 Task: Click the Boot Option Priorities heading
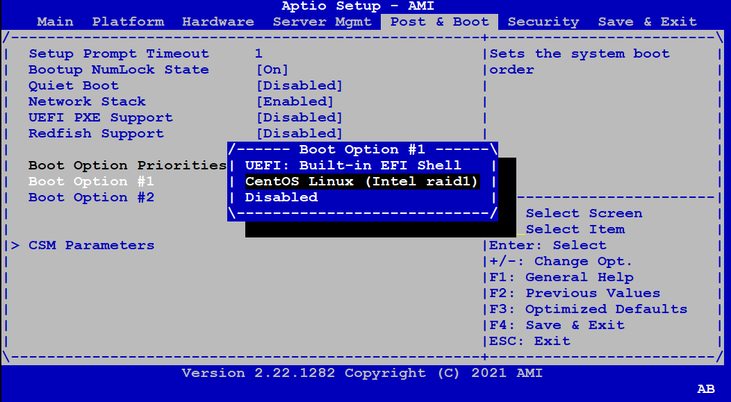[128, 165]
